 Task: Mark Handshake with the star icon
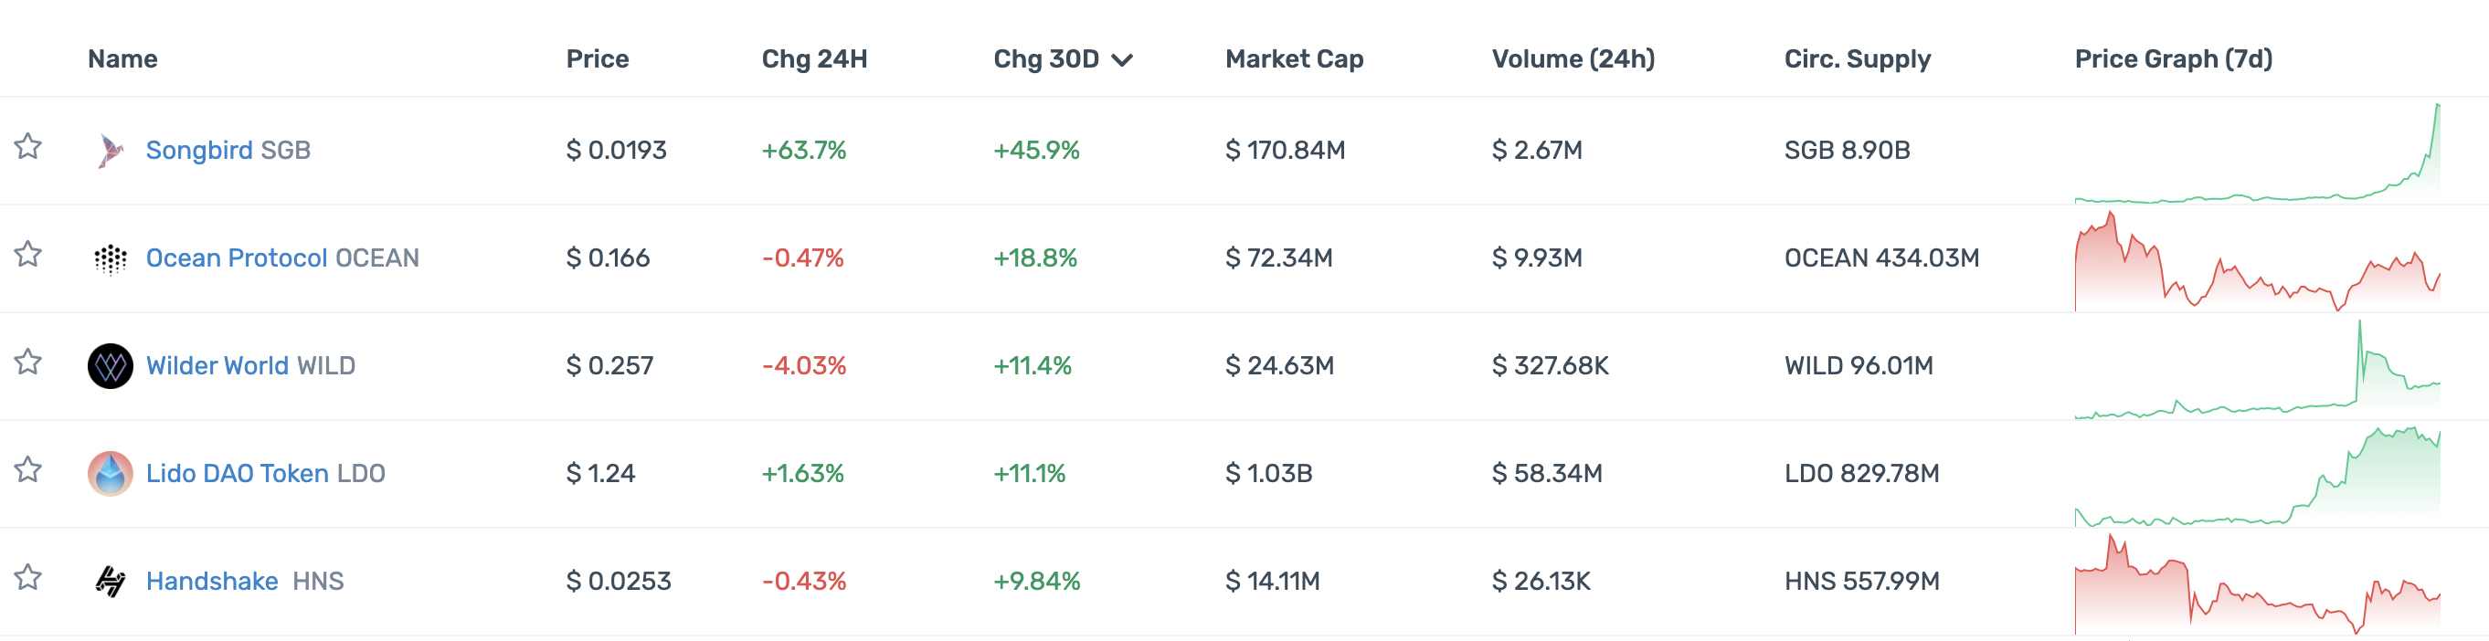click(x=28, y=577)
